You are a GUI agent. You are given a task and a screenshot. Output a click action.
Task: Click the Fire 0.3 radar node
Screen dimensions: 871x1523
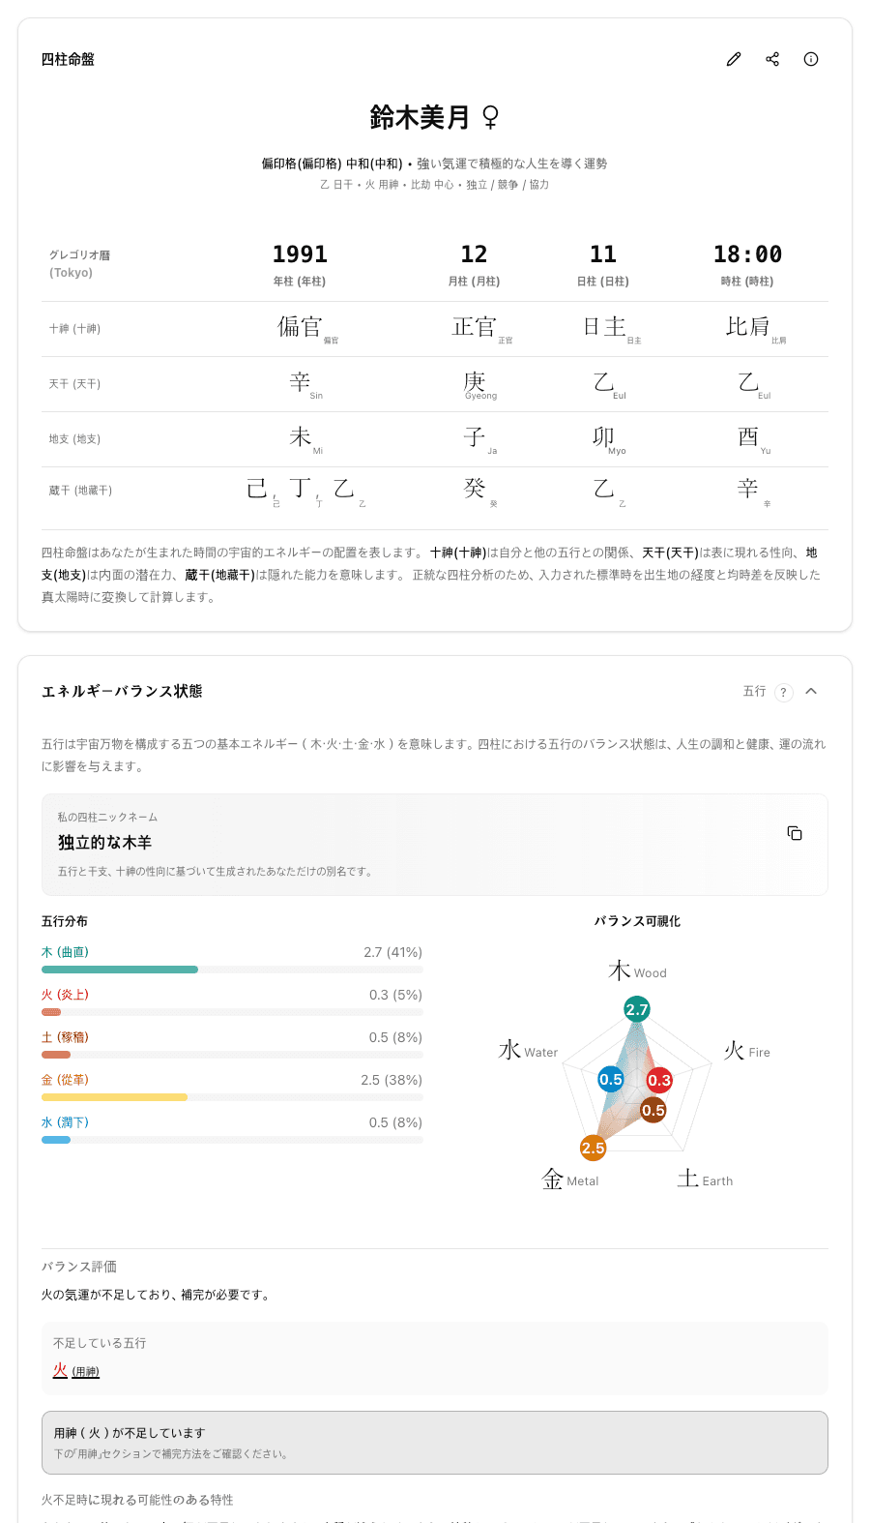tap(659, 1080)
